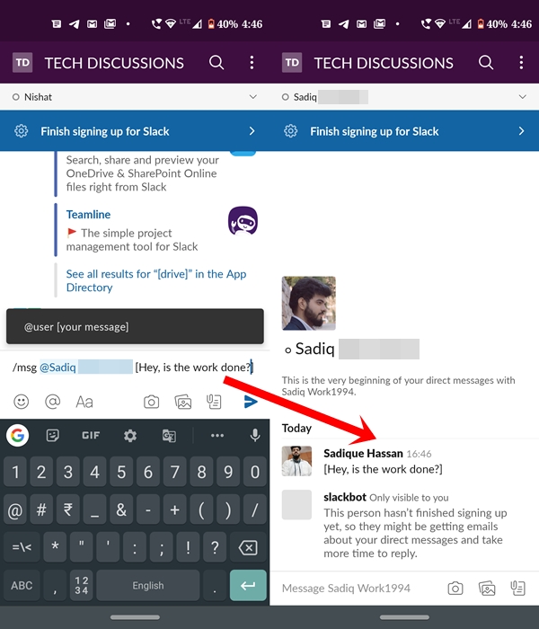Show more keyboard options dots
The image size is (539, 629).
click(x=217, y=435)
